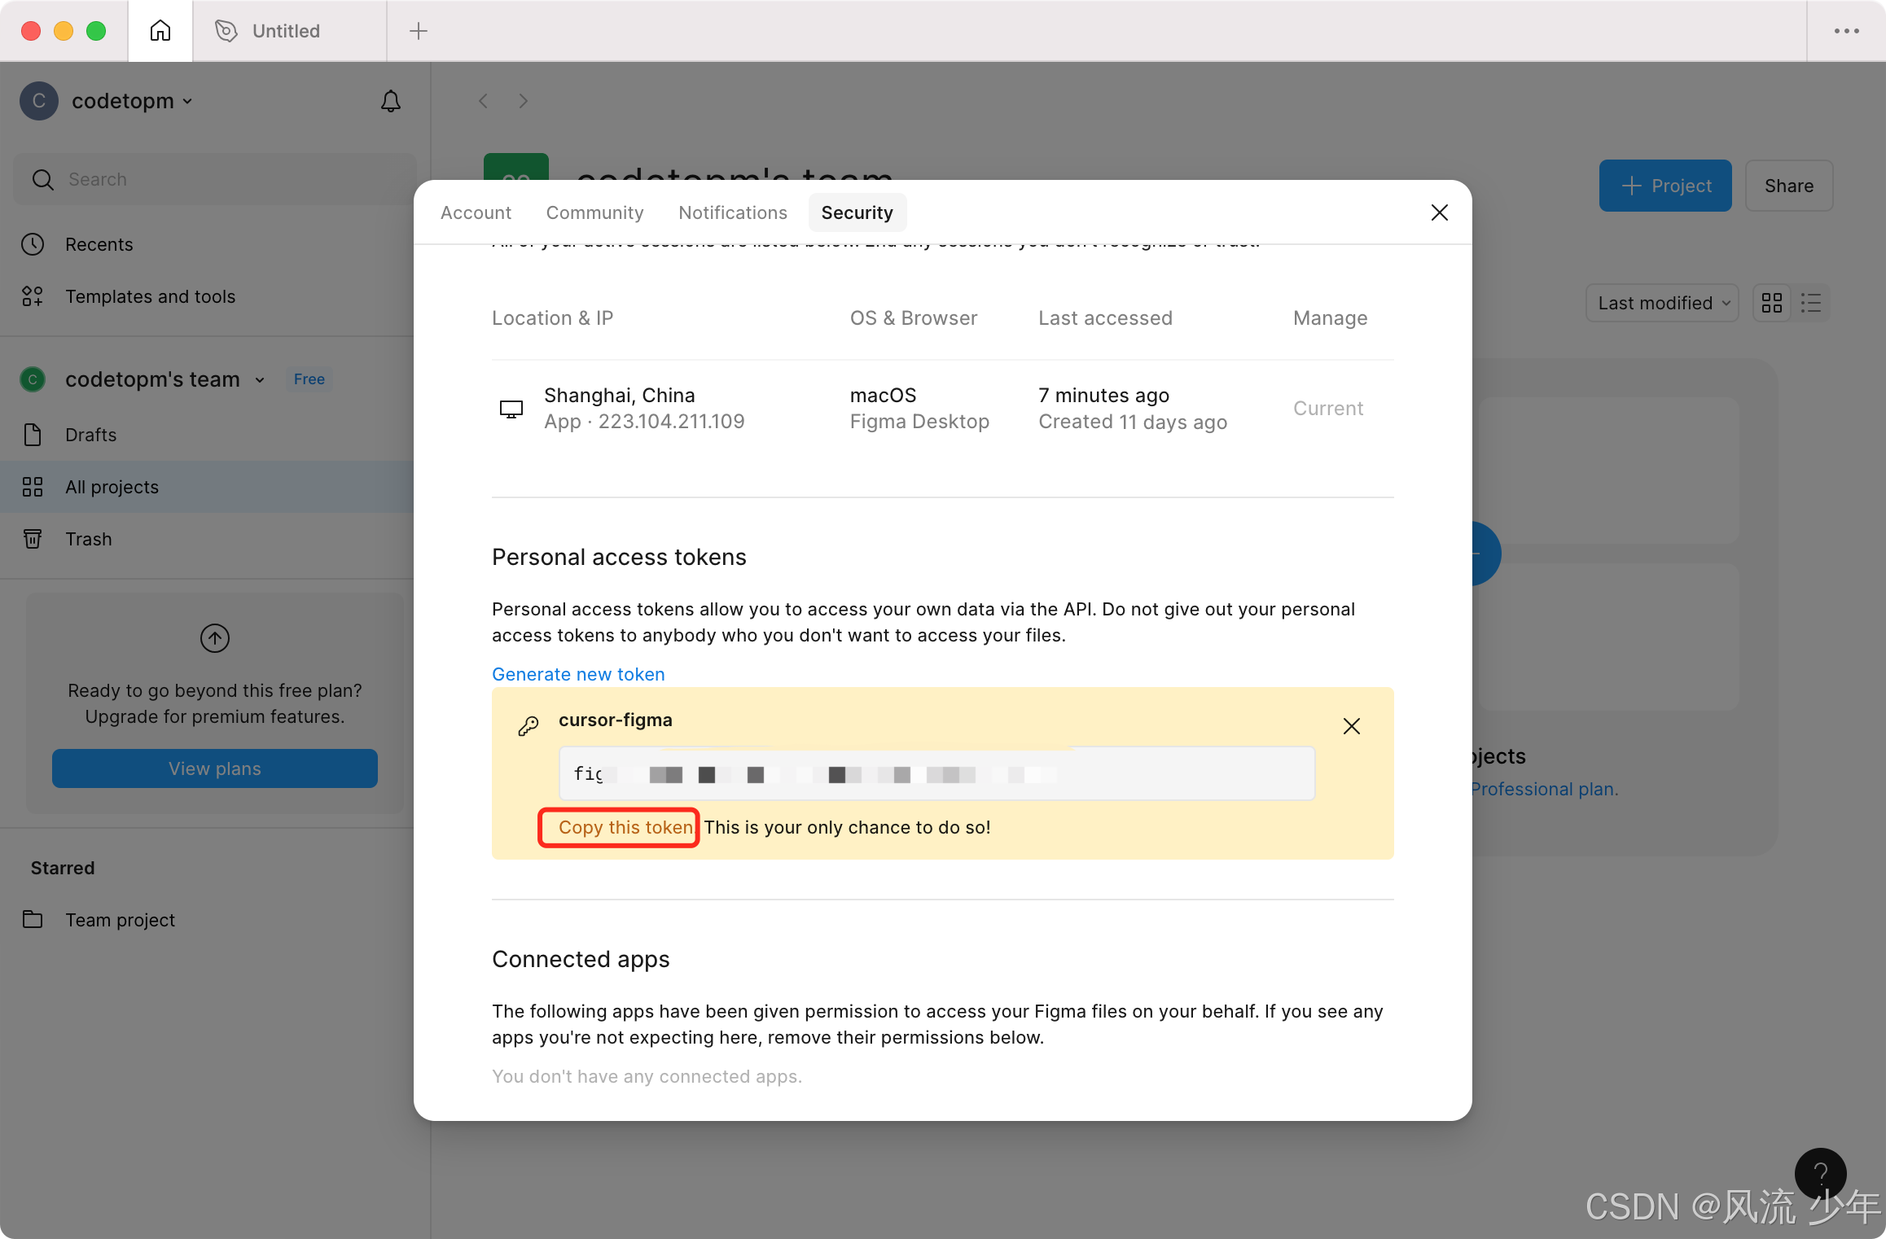Click the View plans button

215,768
